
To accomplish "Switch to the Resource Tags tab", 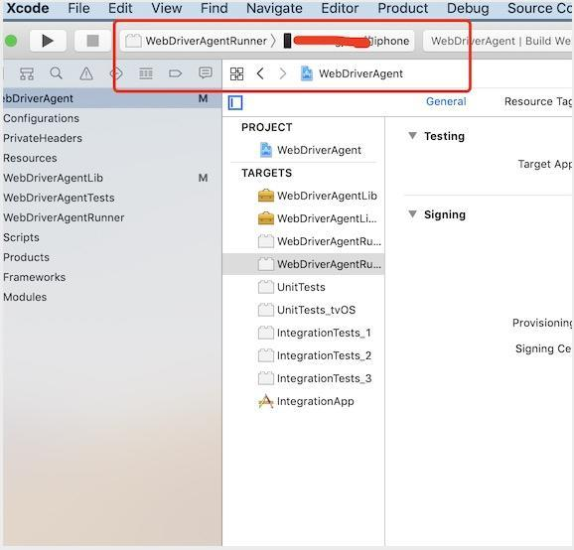I will click(x=537, y=101).
